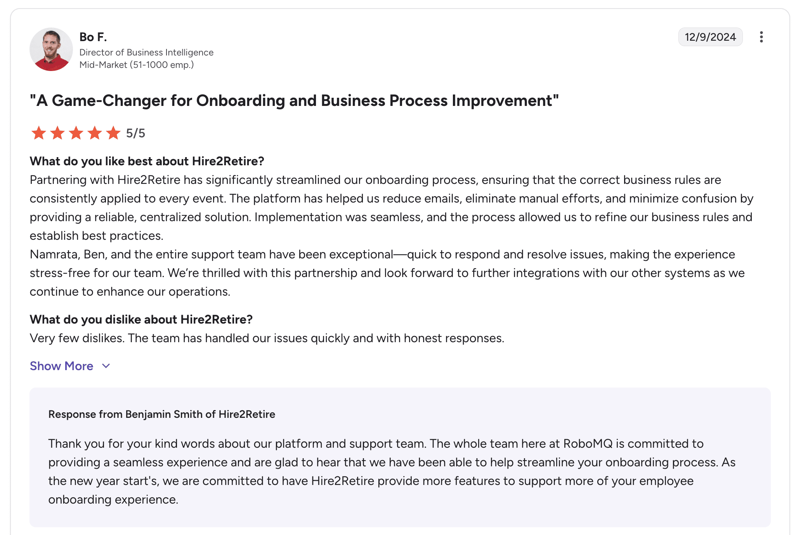Click the Mid-Market (51-1000 emp.) company size label

click(136, 65)
